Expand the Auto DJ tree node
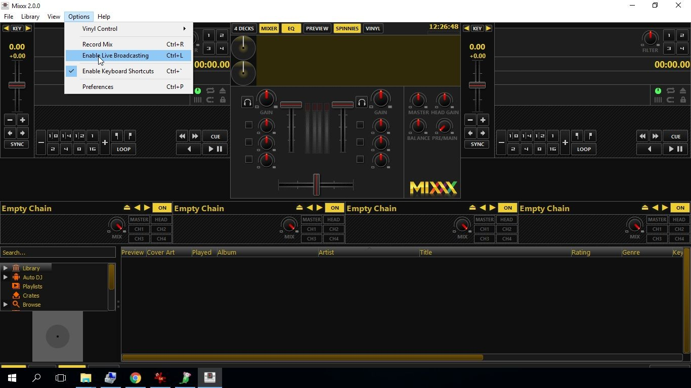 6,277
